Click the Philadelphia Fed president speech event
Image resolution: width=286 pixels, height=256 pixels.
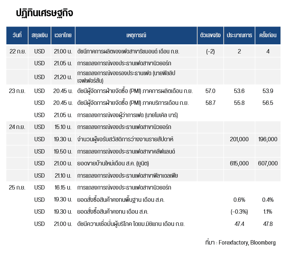(x=128, y=176)
